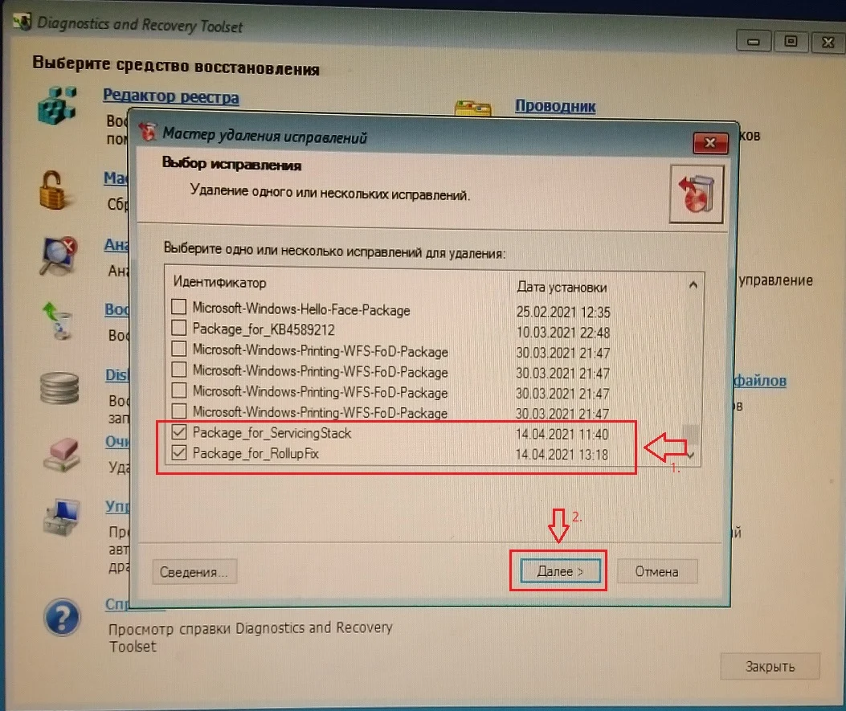The width and height of the screenshot is (846, 711).
Task: Uncheck Package_for_RollupFix checkbox
Action: 179,452
